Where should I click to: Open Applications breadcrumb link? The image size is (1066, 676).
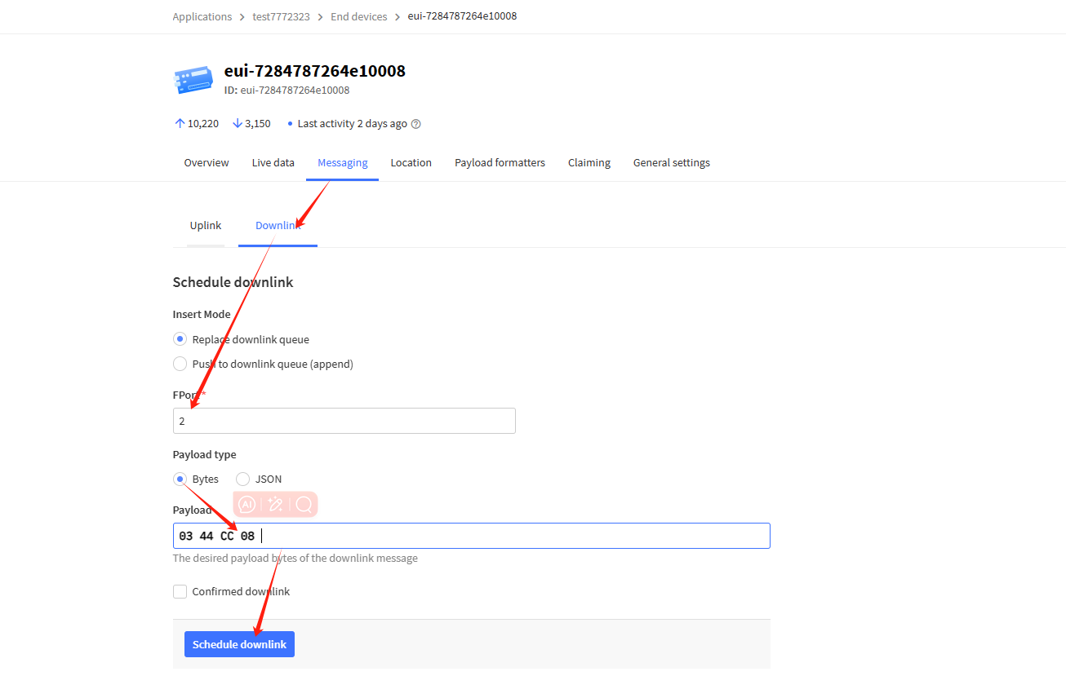coord(202,16)
